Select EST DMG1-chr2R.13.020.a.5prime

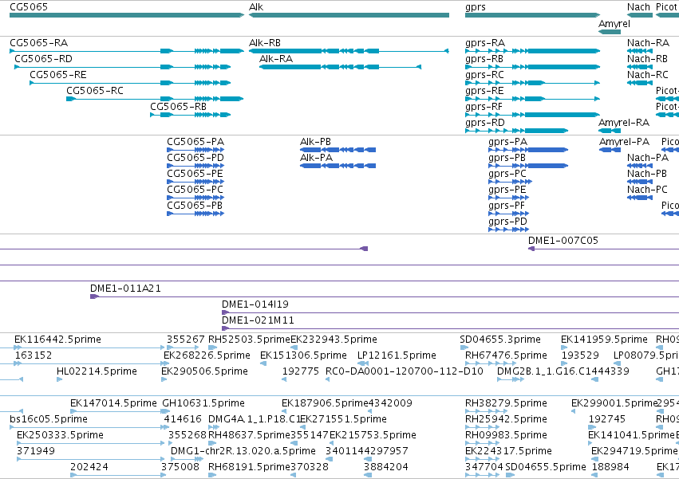[243, 451]
